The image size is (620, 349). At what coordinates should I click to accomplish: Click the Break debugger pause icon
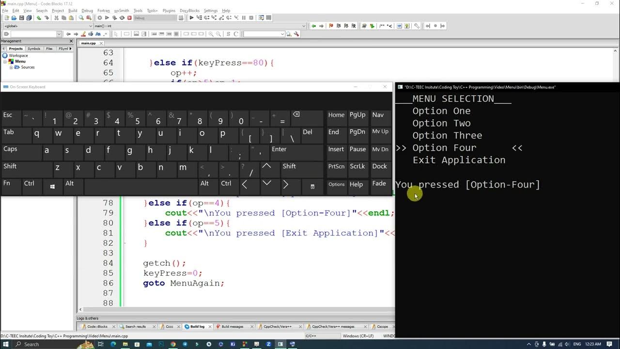click(x=244, y=17)
